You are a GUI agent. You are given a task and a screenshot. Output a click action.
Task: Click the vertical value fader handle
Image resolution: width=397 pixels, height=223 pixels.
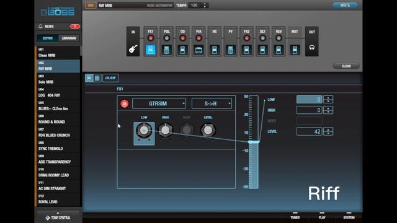[x=254, y=142]
